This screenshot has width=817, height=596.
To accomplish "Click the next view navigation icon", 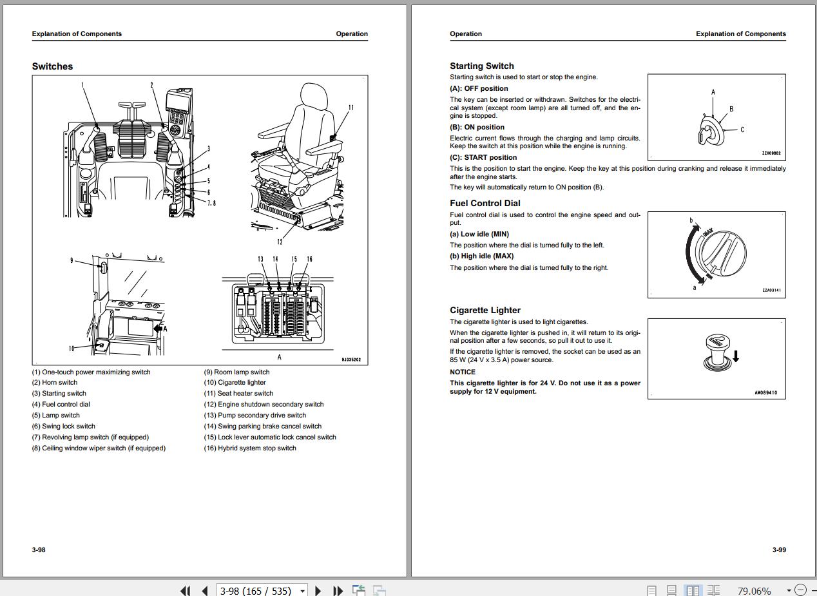I will pos(380,590).
